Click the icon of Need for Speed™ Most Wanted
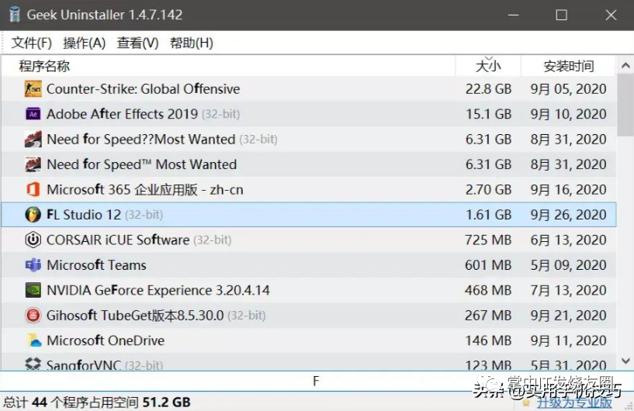634x411 pixels. [33, 164]
